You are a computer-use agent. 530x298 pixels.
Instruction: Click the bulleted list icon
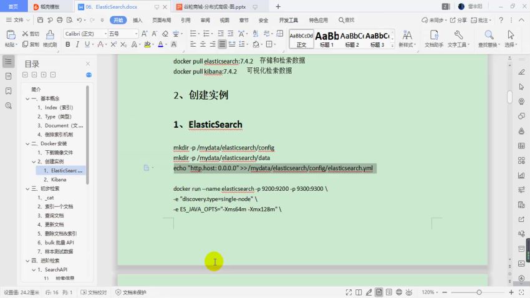click(x=193, y=34)
